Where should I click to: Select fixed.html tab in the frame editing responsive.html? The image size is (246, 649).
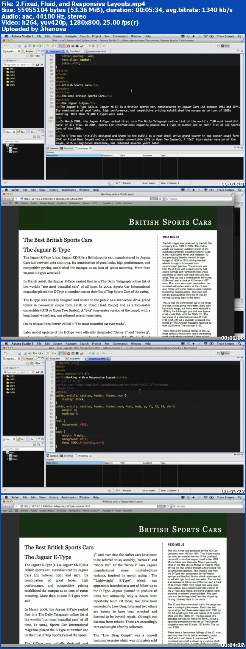click(x=54, y=359)
